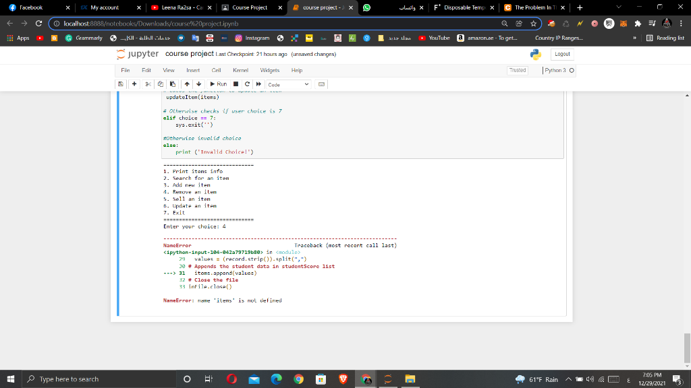The height and width of the screenshot is (388, 691).
Task: Open the Cell menu in Jupyter
Action: coord(216,70)
